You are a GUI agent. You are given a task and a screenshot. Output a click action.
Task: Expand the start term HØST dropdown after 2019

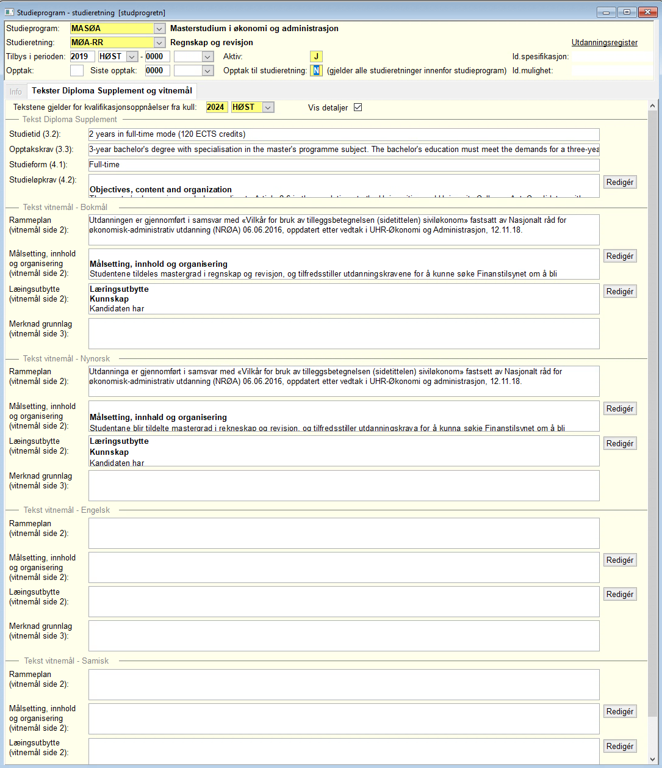[x=132, y=57]
